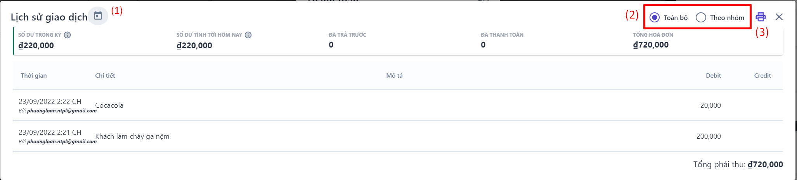This screenshot has width=797, height=180.
Task: Click the Tổng hoá đơn value ₫720,000
Action: [x=651, y=45]
